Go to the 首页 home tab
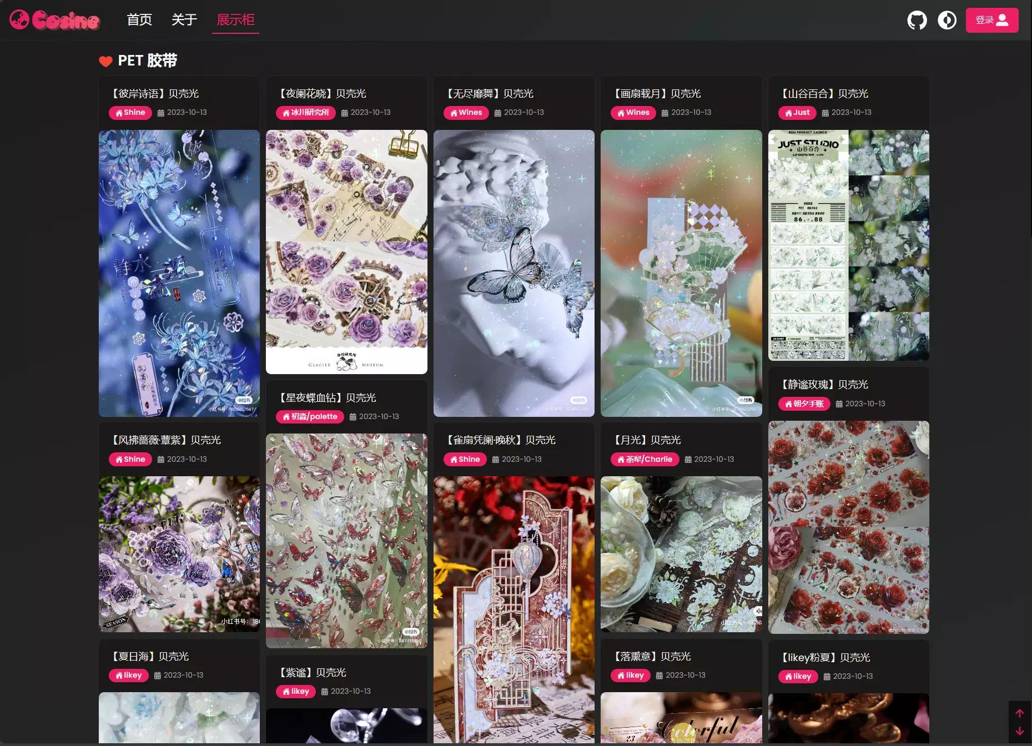This screenshot has height=746, width=1032. tap(139, 20)
